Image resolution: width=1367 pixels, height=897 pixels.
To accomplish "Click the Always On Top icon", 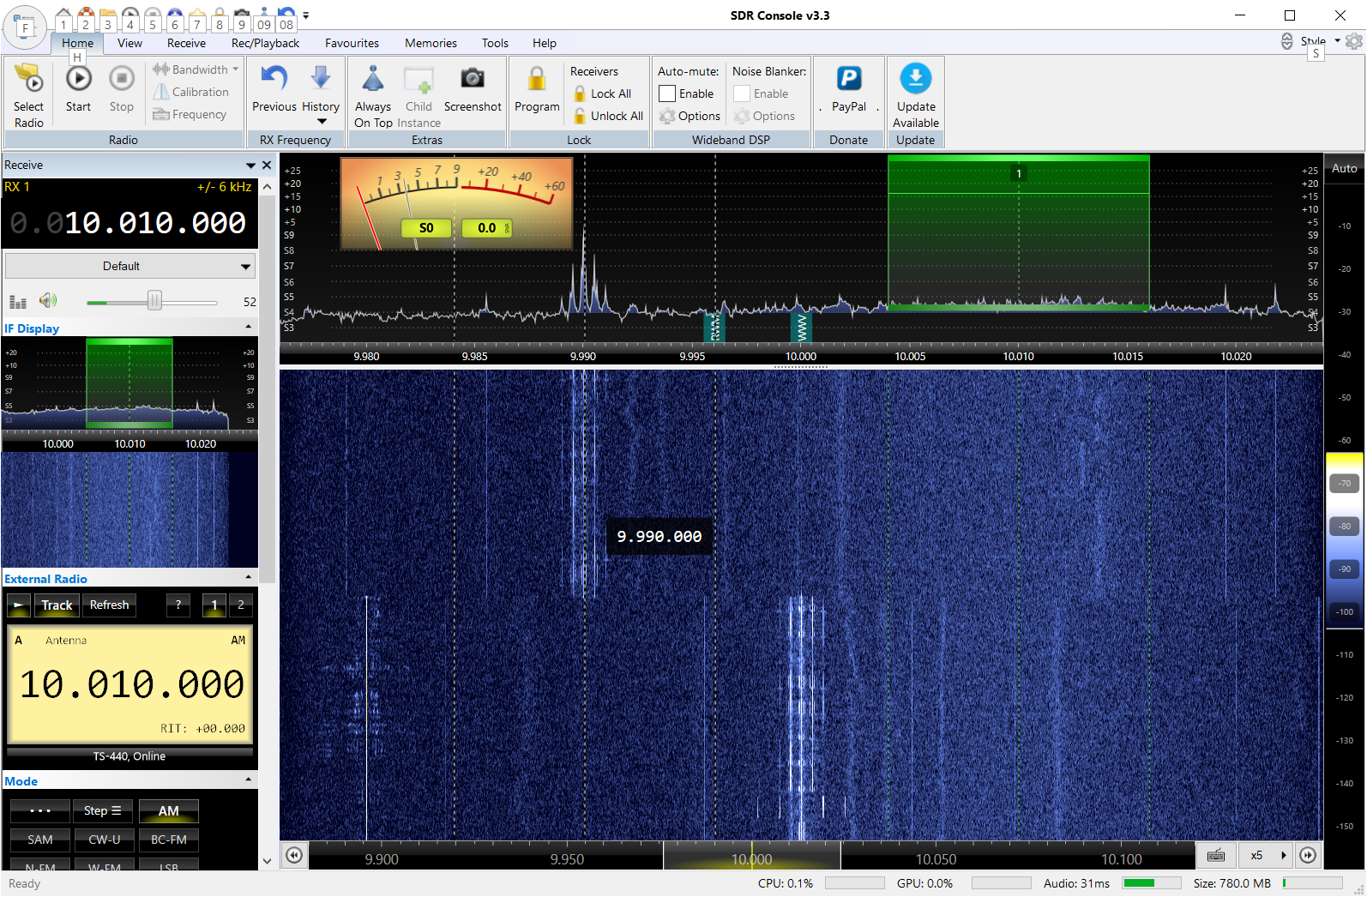I will pos(372,80).
